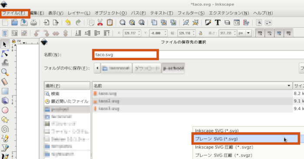Open the Text and Font dialog icon
Image resolution: width=304 pixels, height=159 pixels.
coord(218,22)
